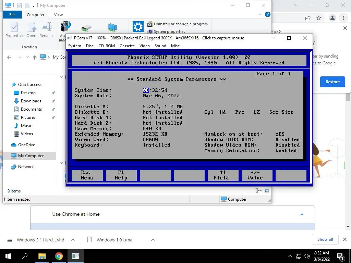
Task: Switch to large icons view icon
Action: (x=266, y=190)
